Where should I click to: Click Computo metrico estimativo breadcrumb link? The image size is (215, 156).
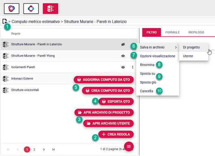point(36,21)
